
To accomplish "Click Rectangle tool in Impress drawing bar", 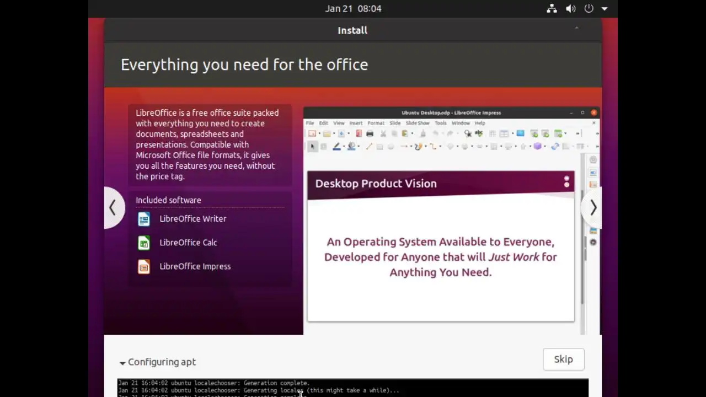I will coord(379,147).
